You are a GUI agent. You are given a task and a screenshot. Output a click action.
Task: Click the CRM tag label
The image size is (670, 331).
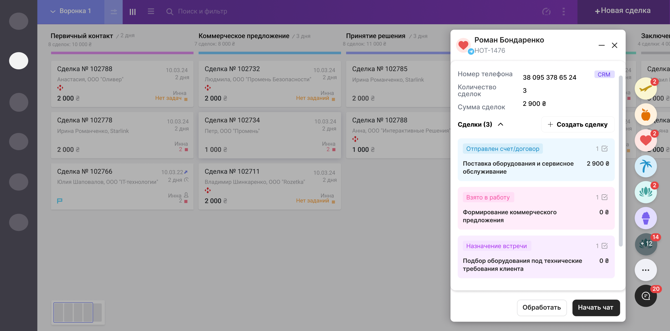pos(604,74)
